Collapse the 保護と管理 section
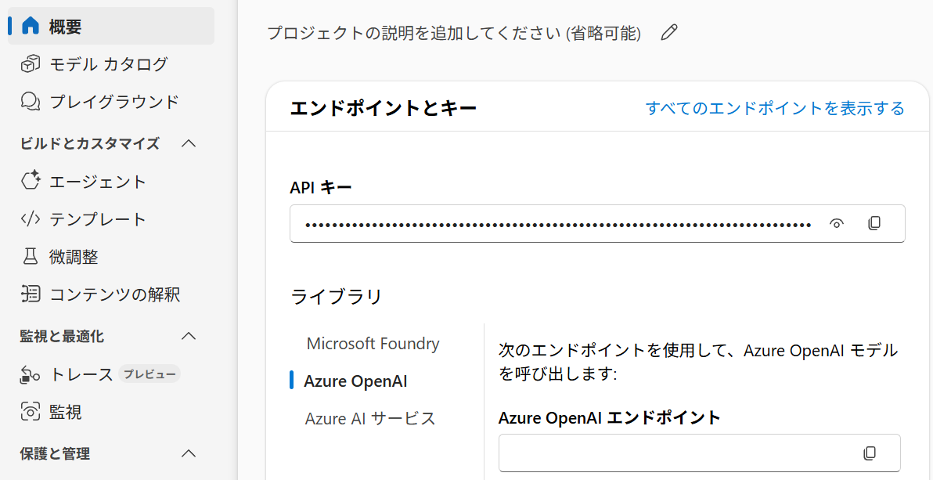 pyautogui.click(x=189, y=453)
